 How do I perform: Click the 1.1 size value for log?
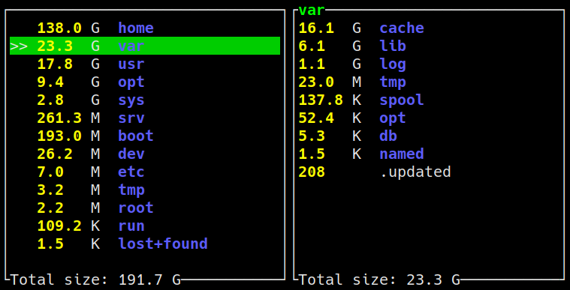[312, 64]
